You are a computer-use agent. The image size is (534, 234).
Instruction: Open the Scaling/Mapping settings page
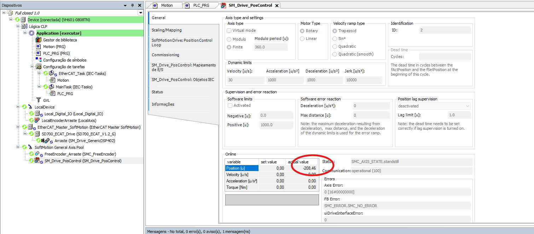167,30
